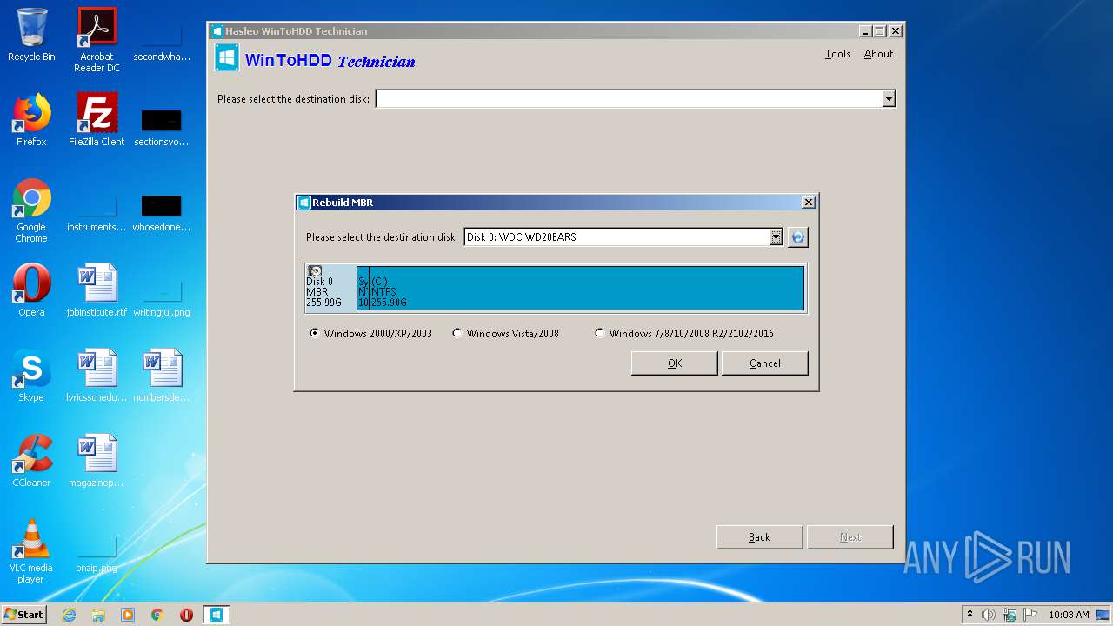Click the refresh disks icon button
Image resolution: width=1113 pixels, height=626 pixels.
797,236
